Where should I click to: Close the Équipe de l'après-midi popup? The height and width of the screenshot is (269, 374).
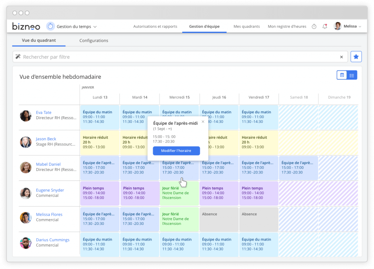point(203,122)
